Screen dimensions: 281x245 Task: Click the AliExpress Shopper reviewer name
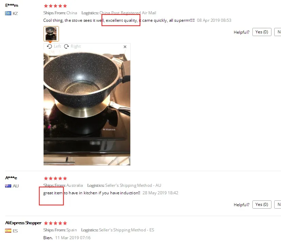point(23,223)
